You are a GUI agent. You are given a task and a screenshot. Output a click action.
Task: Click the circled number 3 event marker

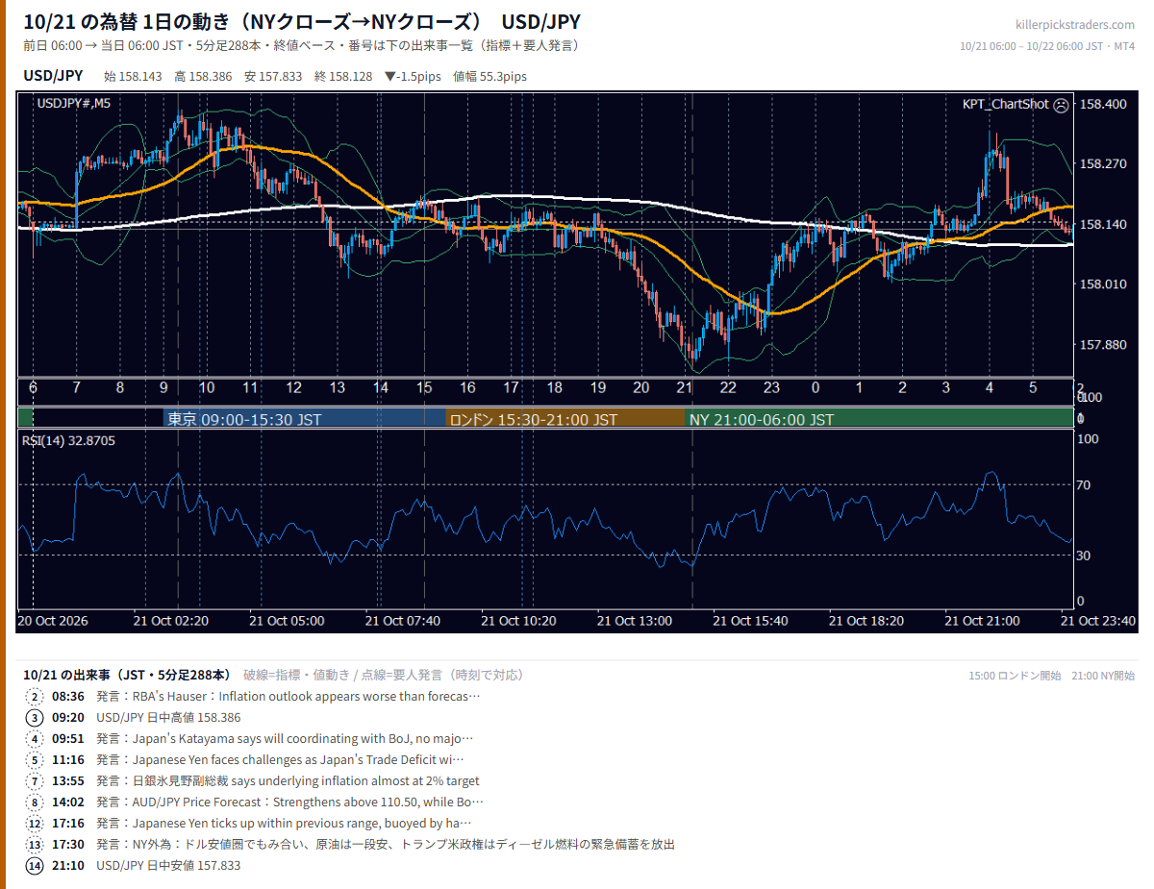[36, 718]
